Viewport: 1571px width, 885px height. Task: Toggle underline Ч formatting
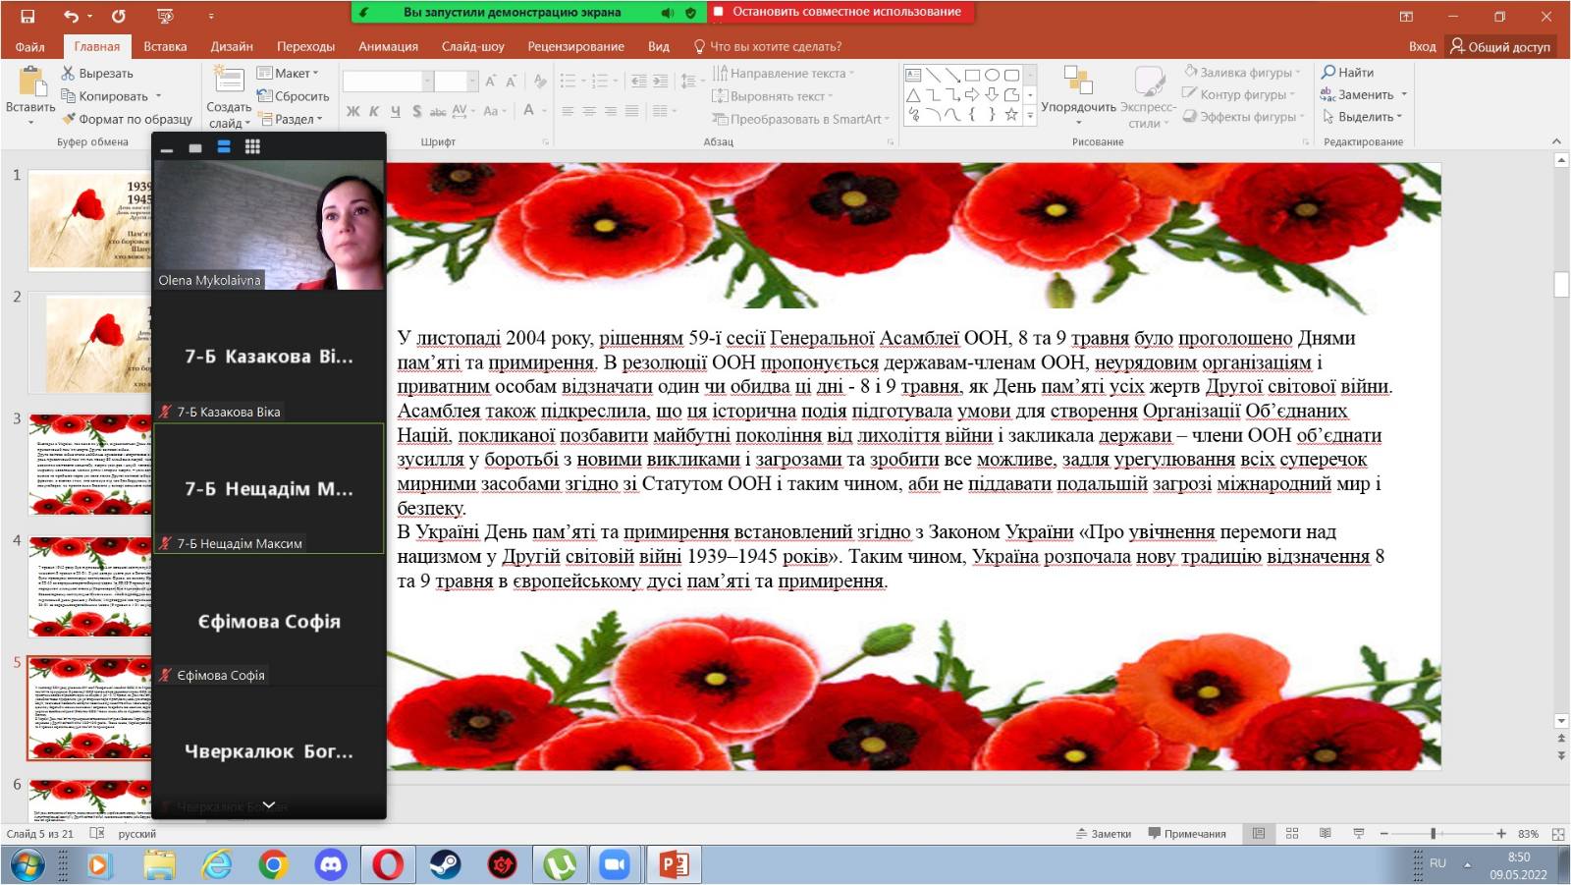[x=396, y=111]
